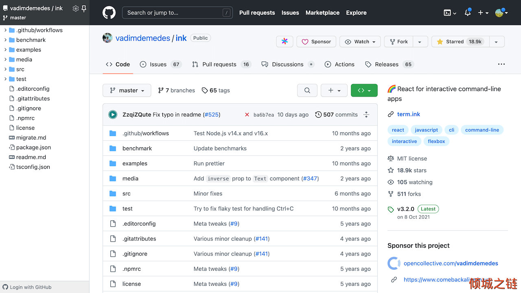Open the three-dot more tabs menu
521x293 pixels.
point(501,64)
